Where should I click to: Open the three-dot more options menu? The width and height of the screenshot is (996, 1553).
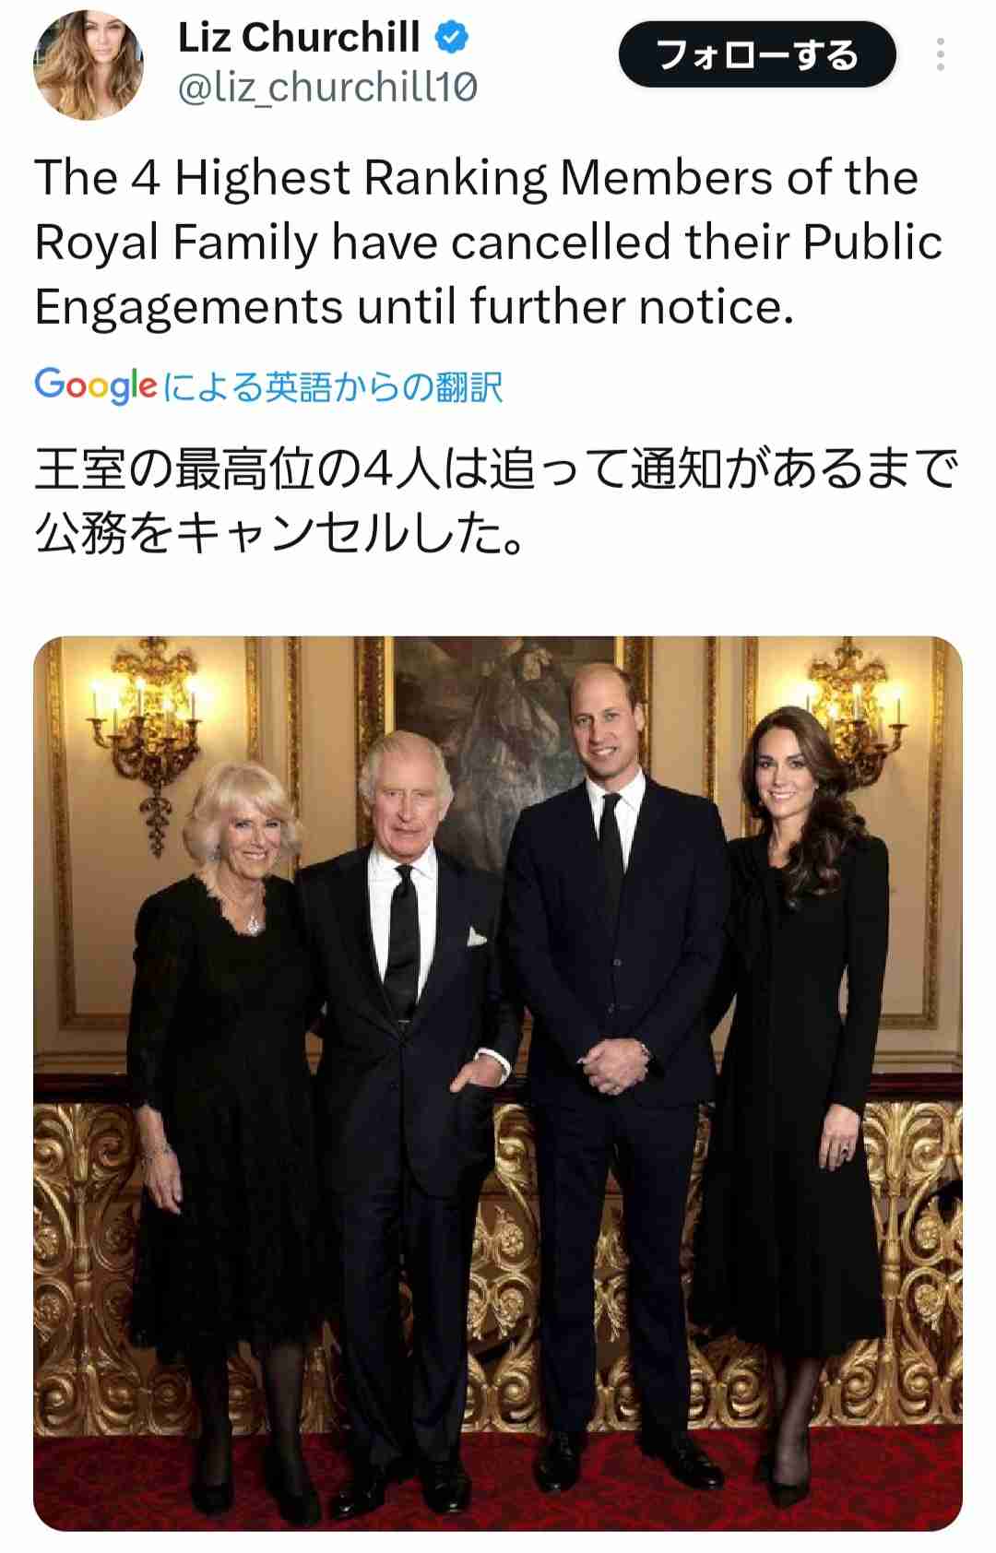point(940,54)
